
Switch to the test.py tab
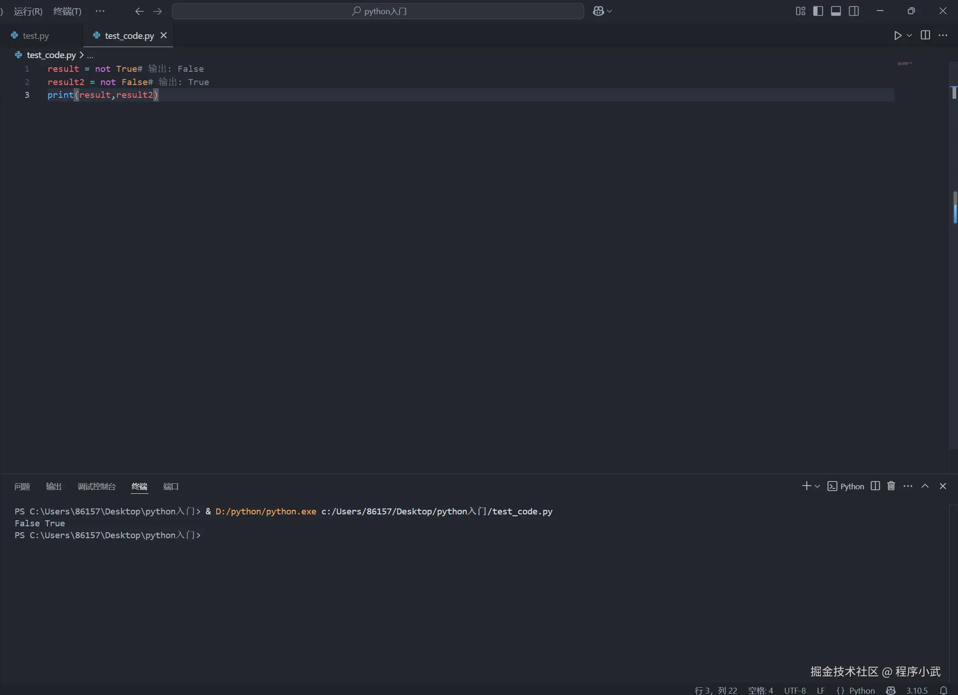click(x=36, y=36)
